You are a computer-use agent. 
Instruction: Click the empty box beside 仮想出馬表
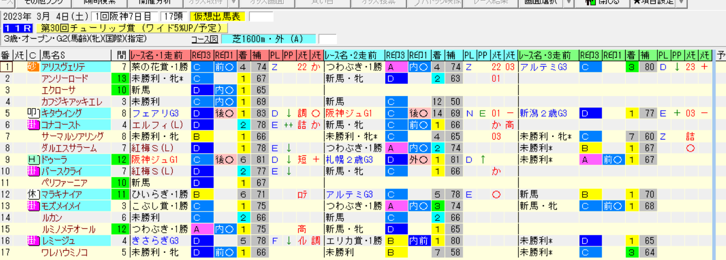pos(261,17)
